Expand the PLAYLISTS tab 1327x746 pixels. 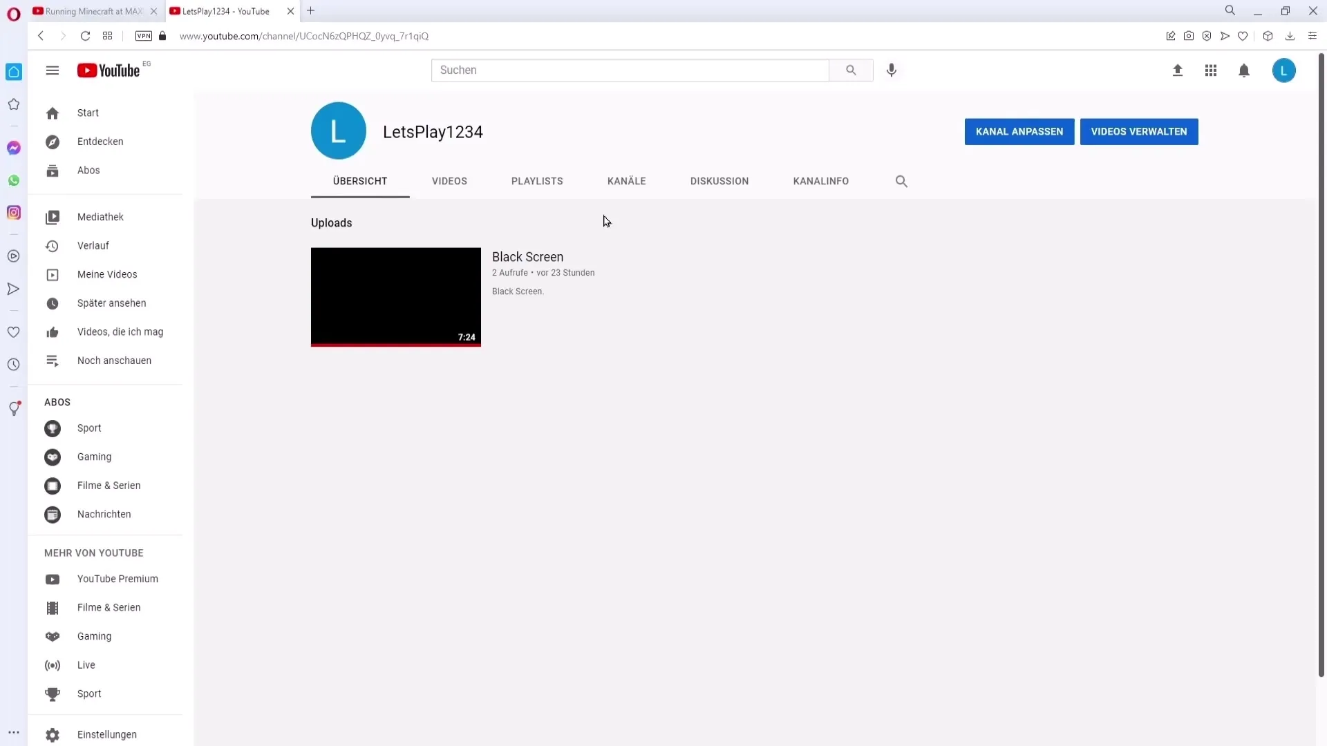(538, 180)
